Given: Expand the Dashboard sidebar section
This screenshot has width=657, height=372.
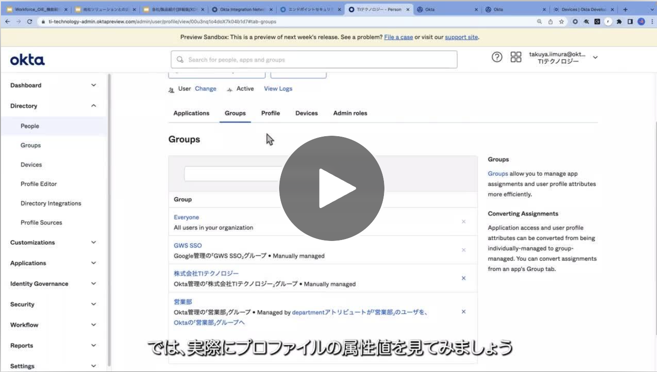Looking at the screenshot, I should tap(94, 85).
